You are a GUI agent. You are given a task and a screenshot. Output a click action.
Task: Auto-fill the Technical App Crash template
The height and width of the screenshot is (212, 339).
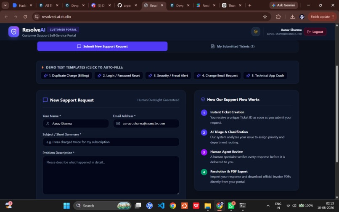(265, 75)
